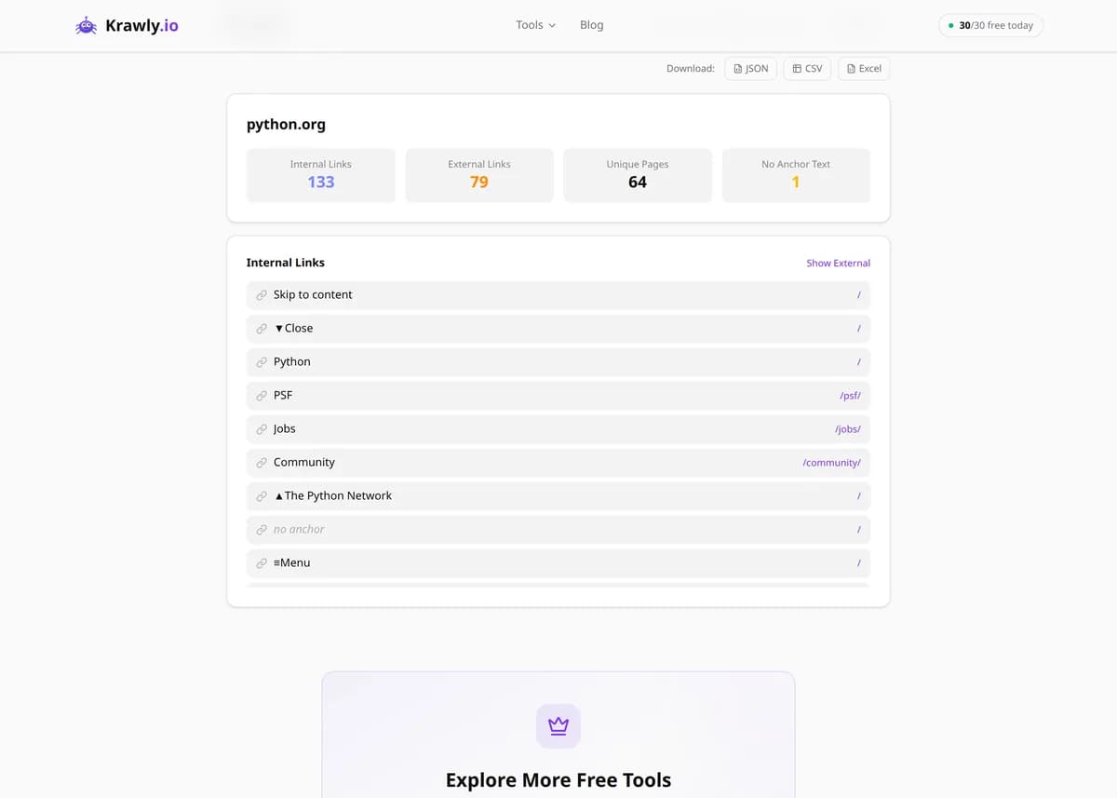Click the Explore More Free Tools heading
Screen dimensions: 1117x798
pos(558,780)
